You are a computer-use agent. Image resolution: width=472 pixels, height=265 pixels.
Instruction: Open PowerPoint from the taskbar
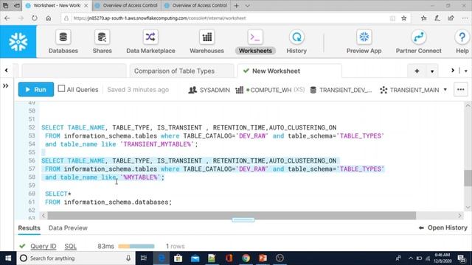tap(263, 258)
